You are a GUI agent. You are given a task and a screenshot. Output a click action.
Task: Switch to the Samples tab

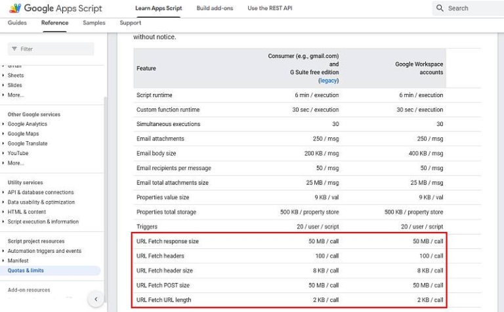pyautogui.click(x=94, y=23)
